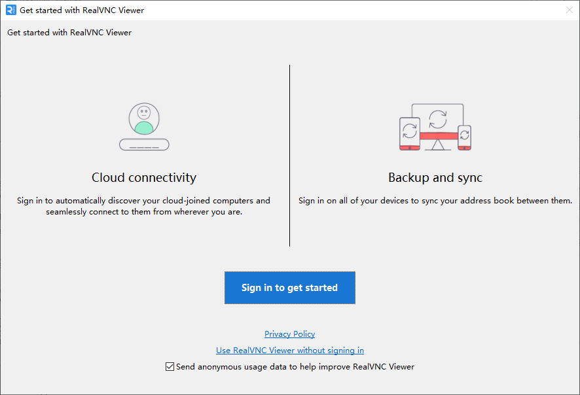Click the cloud-joined computers description paragraph
Viewport: 580px width, 395px height.
[143, 206]
